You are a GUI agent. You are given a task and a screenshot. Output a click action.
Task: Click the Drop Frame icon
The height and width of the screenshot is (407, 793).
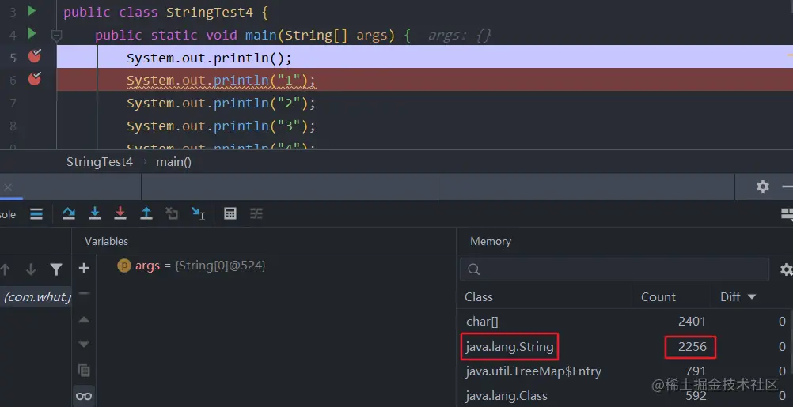[x=172, y=213]
